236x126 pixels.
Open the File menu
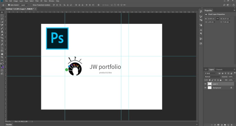tap(6, 1)
